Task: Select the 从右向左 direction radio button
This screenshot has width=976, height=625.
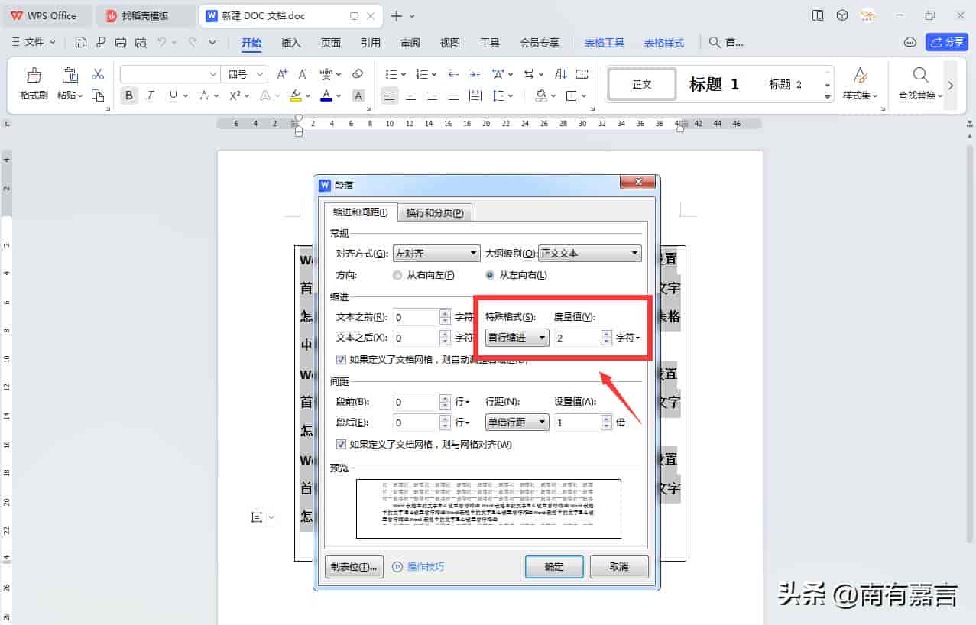Action: 397,275
